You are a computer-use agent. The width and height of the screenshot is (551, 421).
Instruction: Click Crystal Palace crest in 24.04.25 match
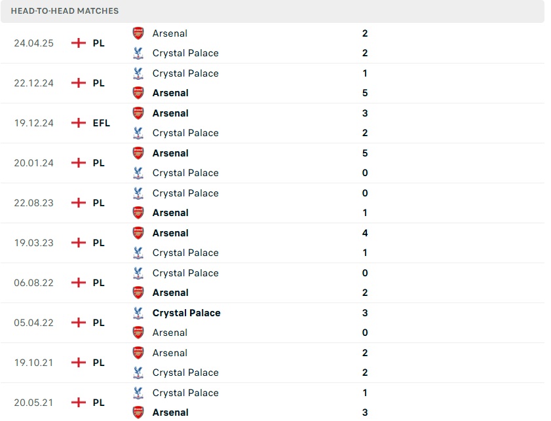click(138, 53)
